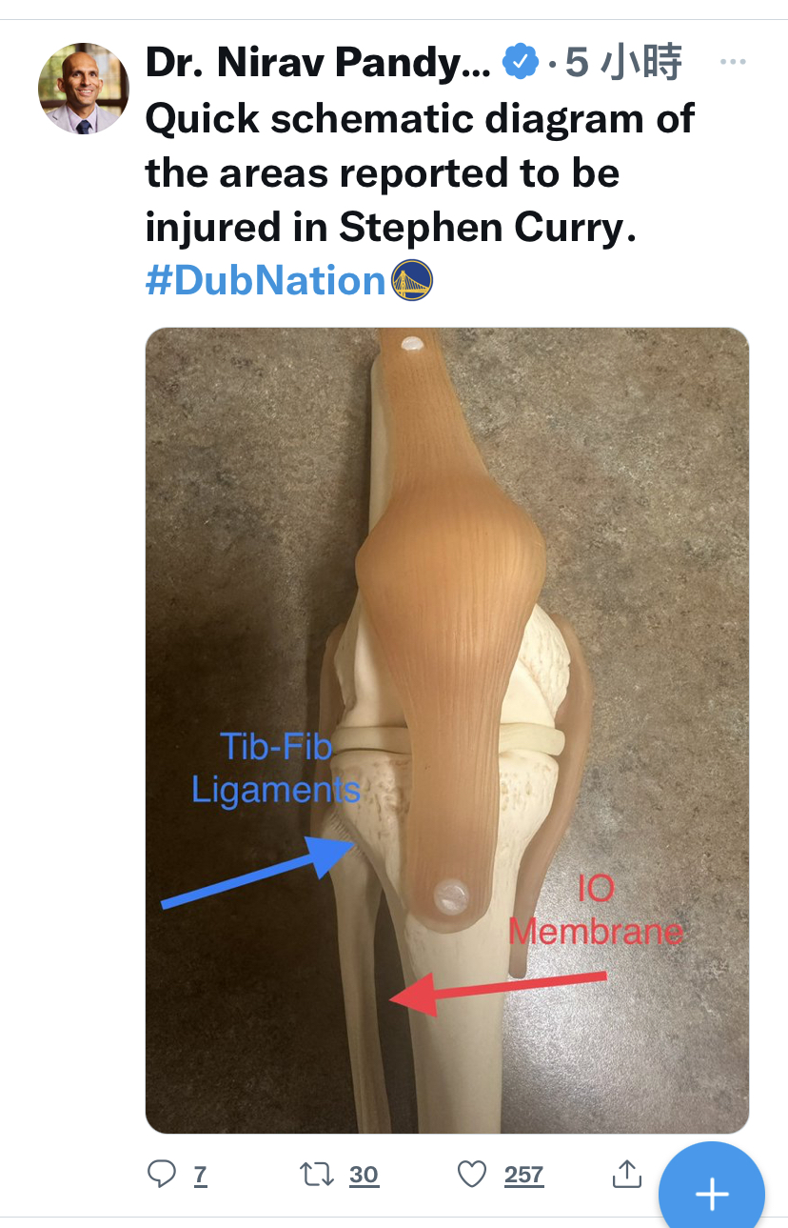Like the tweet with heart icon

[472, 1175]
